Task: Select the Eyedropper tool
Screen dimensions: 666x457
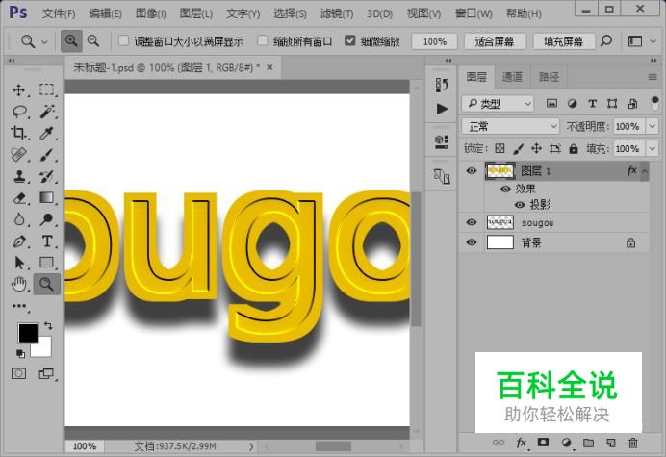Action: (47, 133)
